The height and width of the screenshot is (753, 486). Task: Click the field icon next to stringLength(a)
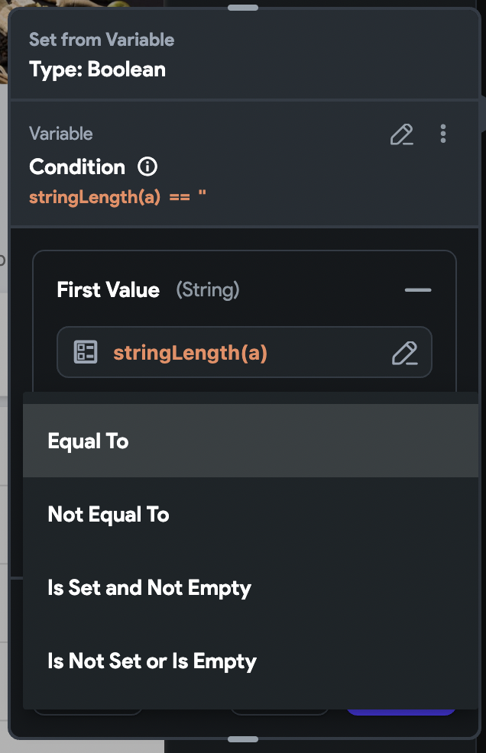[x=86, y=352]
